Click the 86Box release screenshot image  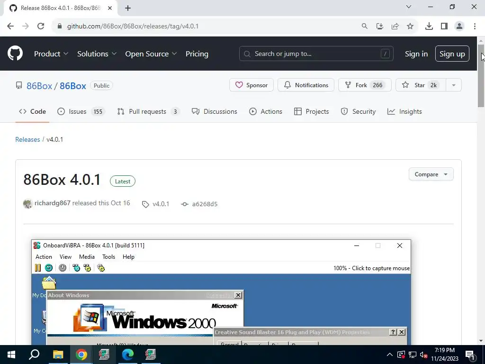click(221, 292)
